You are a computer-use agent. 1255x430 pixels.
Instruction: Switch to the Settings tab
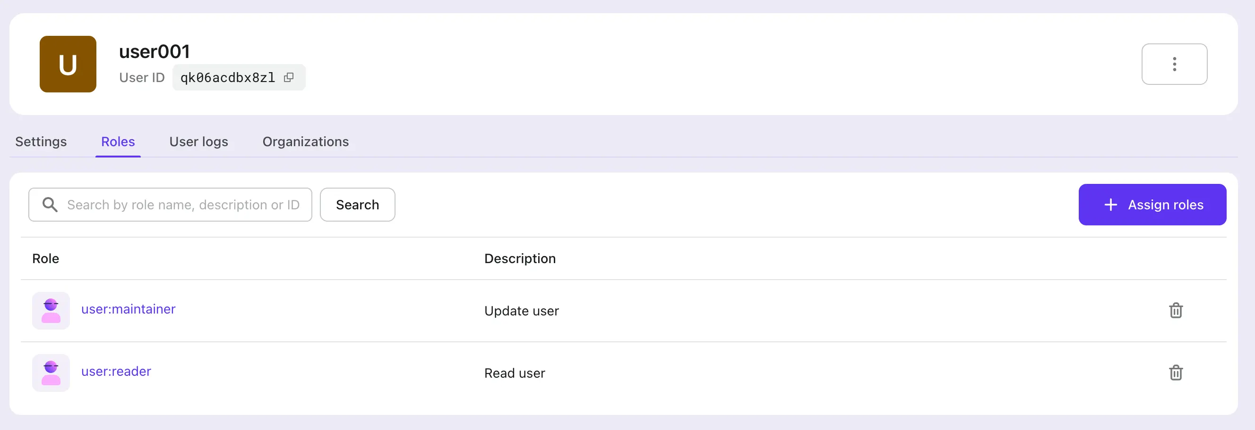41,141
